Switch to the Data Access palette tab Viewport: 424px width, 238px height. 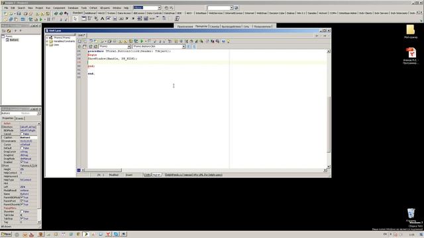[124, 13]
